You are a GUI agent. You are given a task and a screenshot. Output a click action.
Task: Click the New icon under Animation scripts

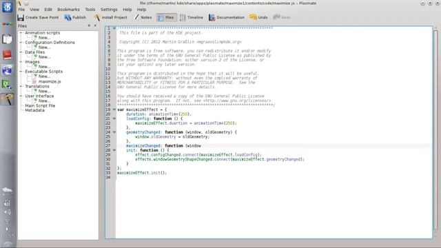coord(34,37)
